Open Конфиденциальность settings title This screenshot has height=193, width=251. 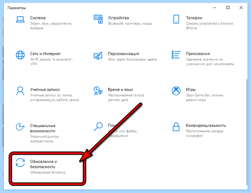(206, 125)
